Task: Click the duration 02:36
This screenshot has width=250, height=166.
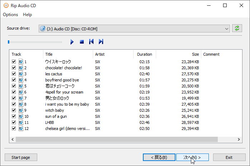Action: coord(144,116)
